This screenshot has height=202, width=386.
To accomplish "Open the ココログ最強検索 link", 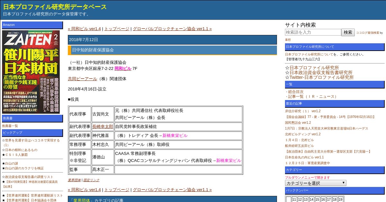I will click(367, 33).
